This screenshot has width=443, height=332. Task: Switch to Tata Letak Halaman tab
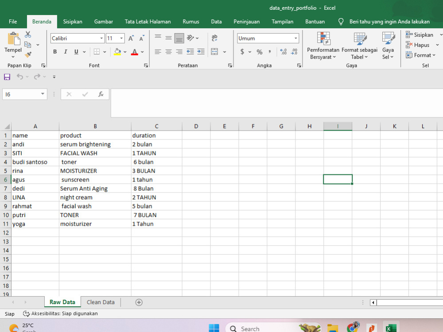148,21
